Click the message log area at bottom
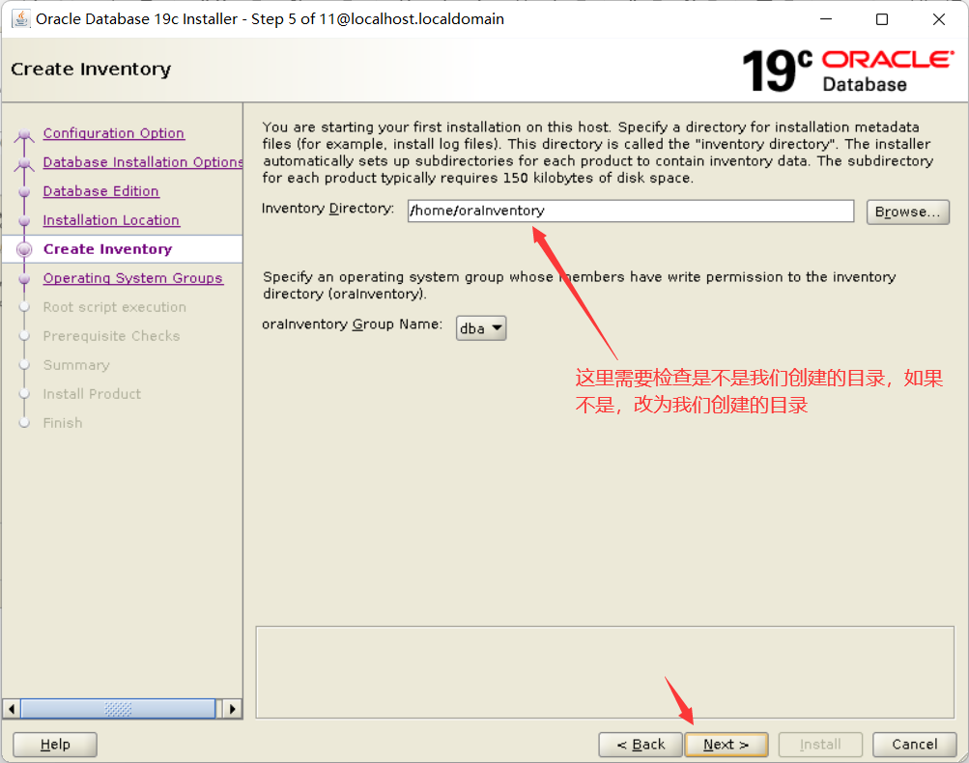This screenshot has width=969, height=763. pyautogui.click(x=605, y=672)
